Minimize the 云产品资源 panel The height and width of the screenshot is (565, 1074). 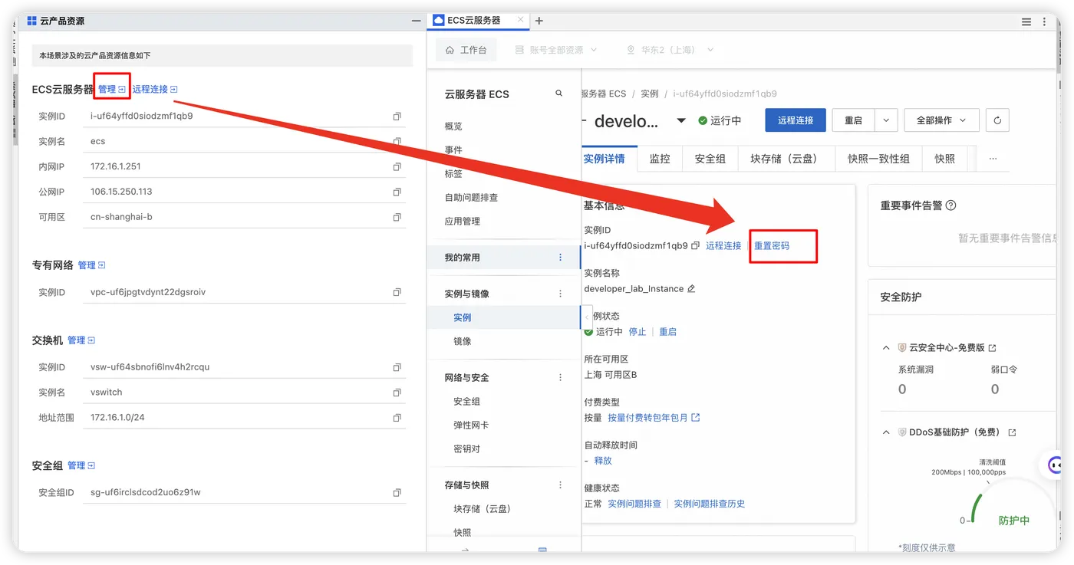pyautogui.click(x=417, y=21)
